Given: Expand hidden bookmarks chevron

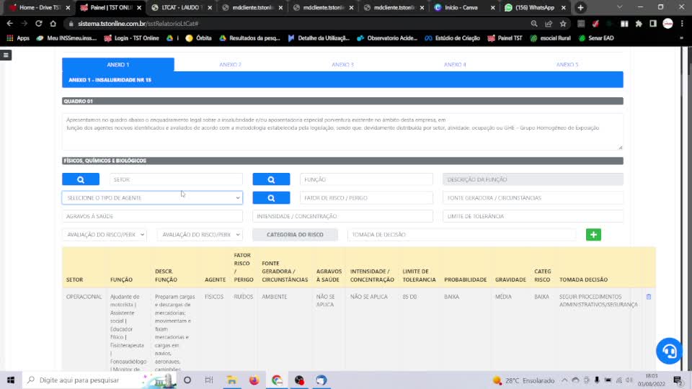Looking at the screenshot, I should click(x=681, y=38).
